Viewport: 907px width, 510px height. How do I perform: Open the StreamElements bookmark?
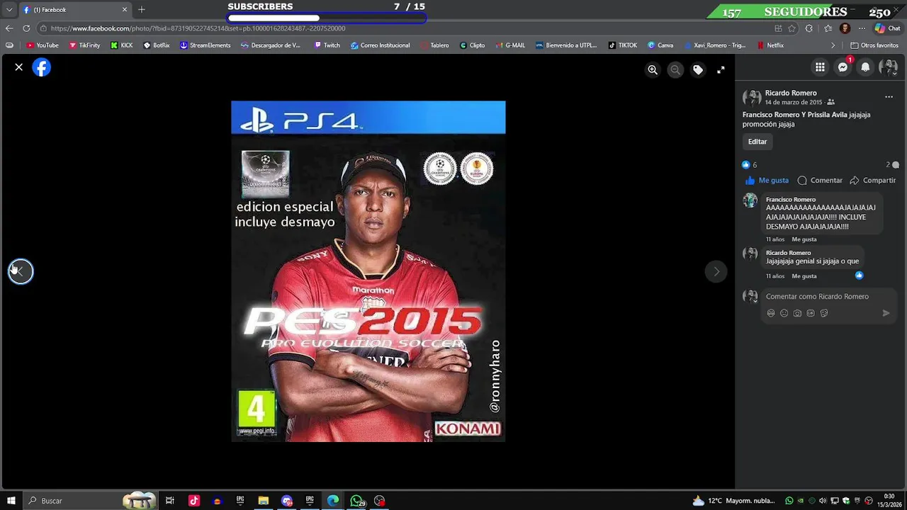(205, 45)
